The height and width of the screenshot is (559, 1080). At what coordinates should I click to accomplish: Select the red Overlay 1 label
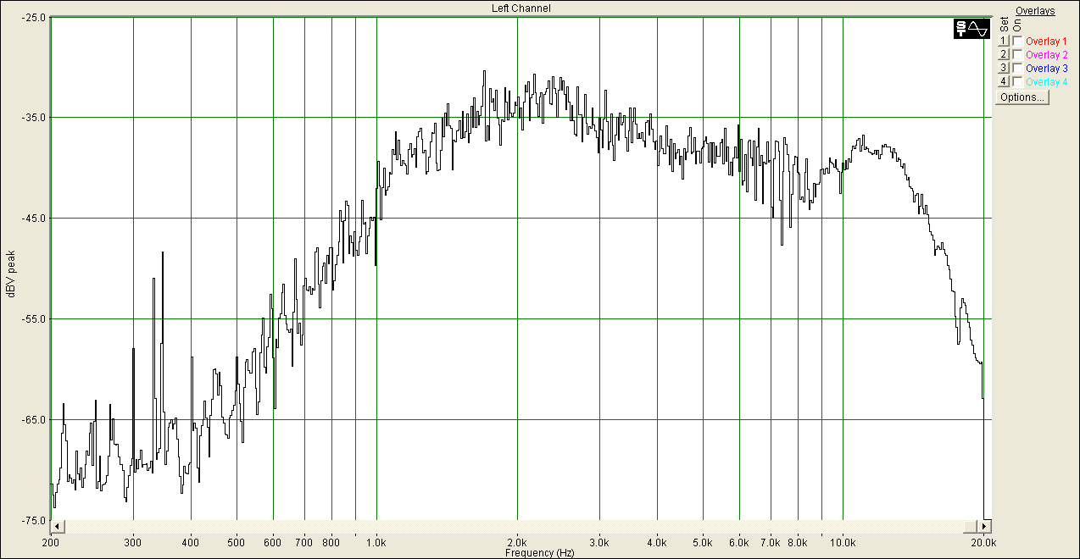tap(1046, 41)
